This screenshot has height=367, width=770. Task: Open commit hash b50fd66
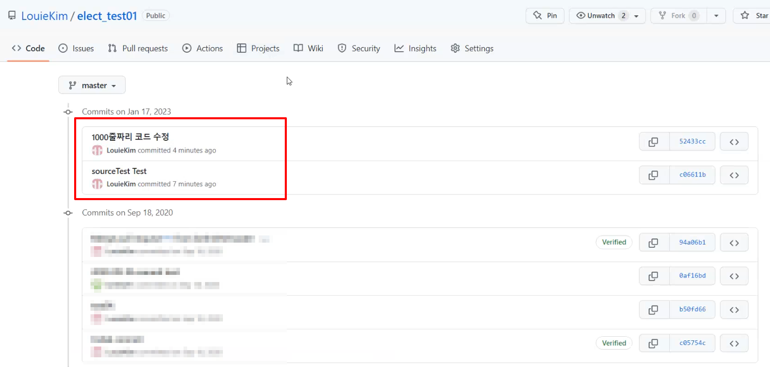click(692, 310)
